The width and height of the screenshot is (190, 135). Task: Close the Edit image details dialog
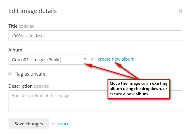180,11
